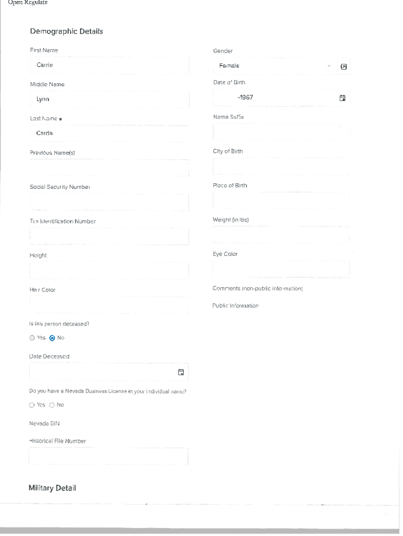Click the Eye Color field
This screenshot has width=403, height=536.
click(x=281, y=269)
